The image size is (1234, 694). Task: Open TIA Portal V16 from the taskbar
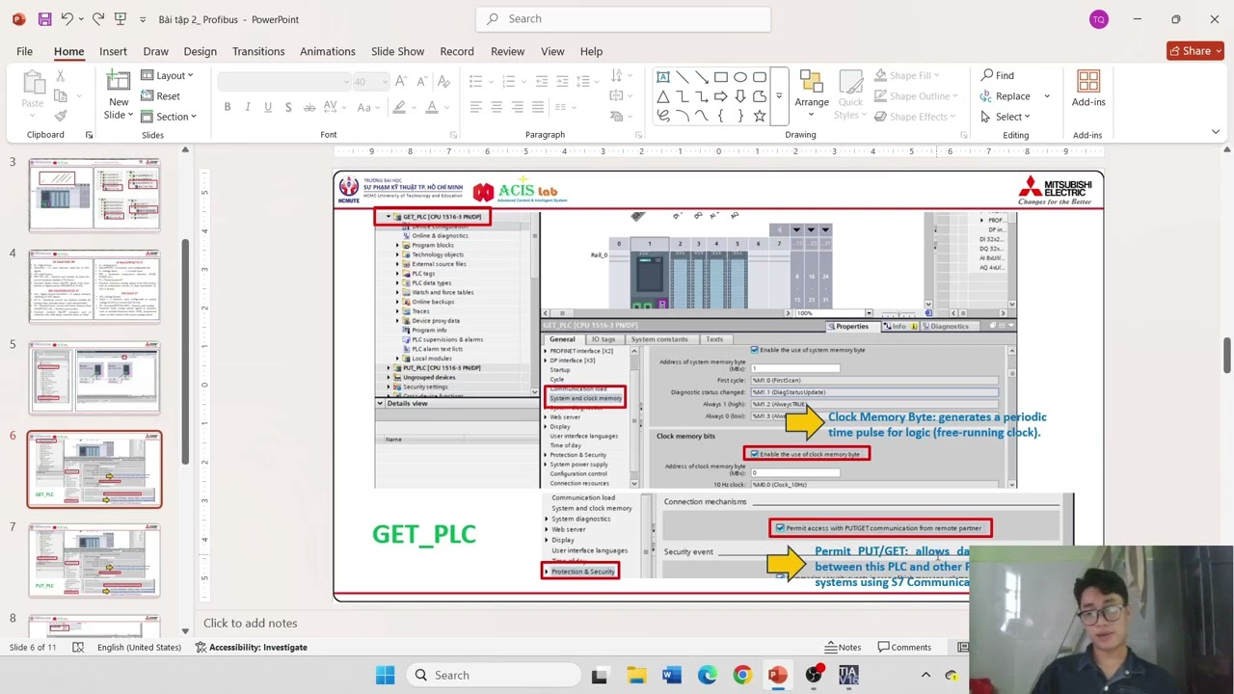[848, 675]
